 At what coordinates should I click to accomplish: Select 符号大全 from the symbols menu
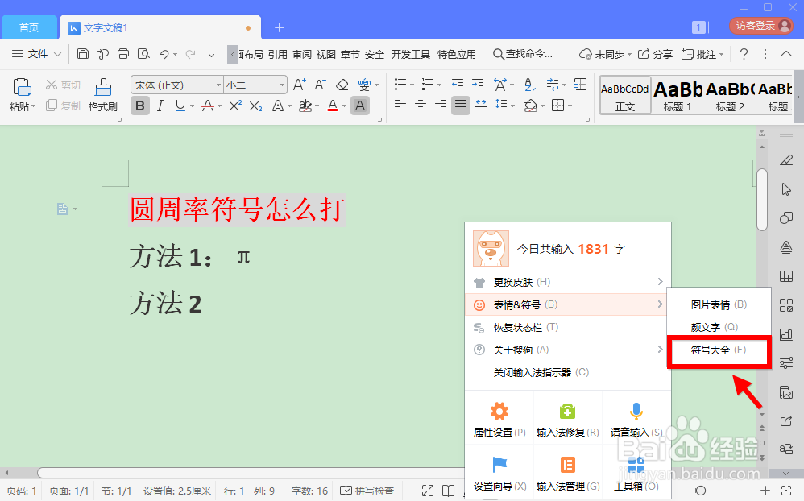(716, 351)
